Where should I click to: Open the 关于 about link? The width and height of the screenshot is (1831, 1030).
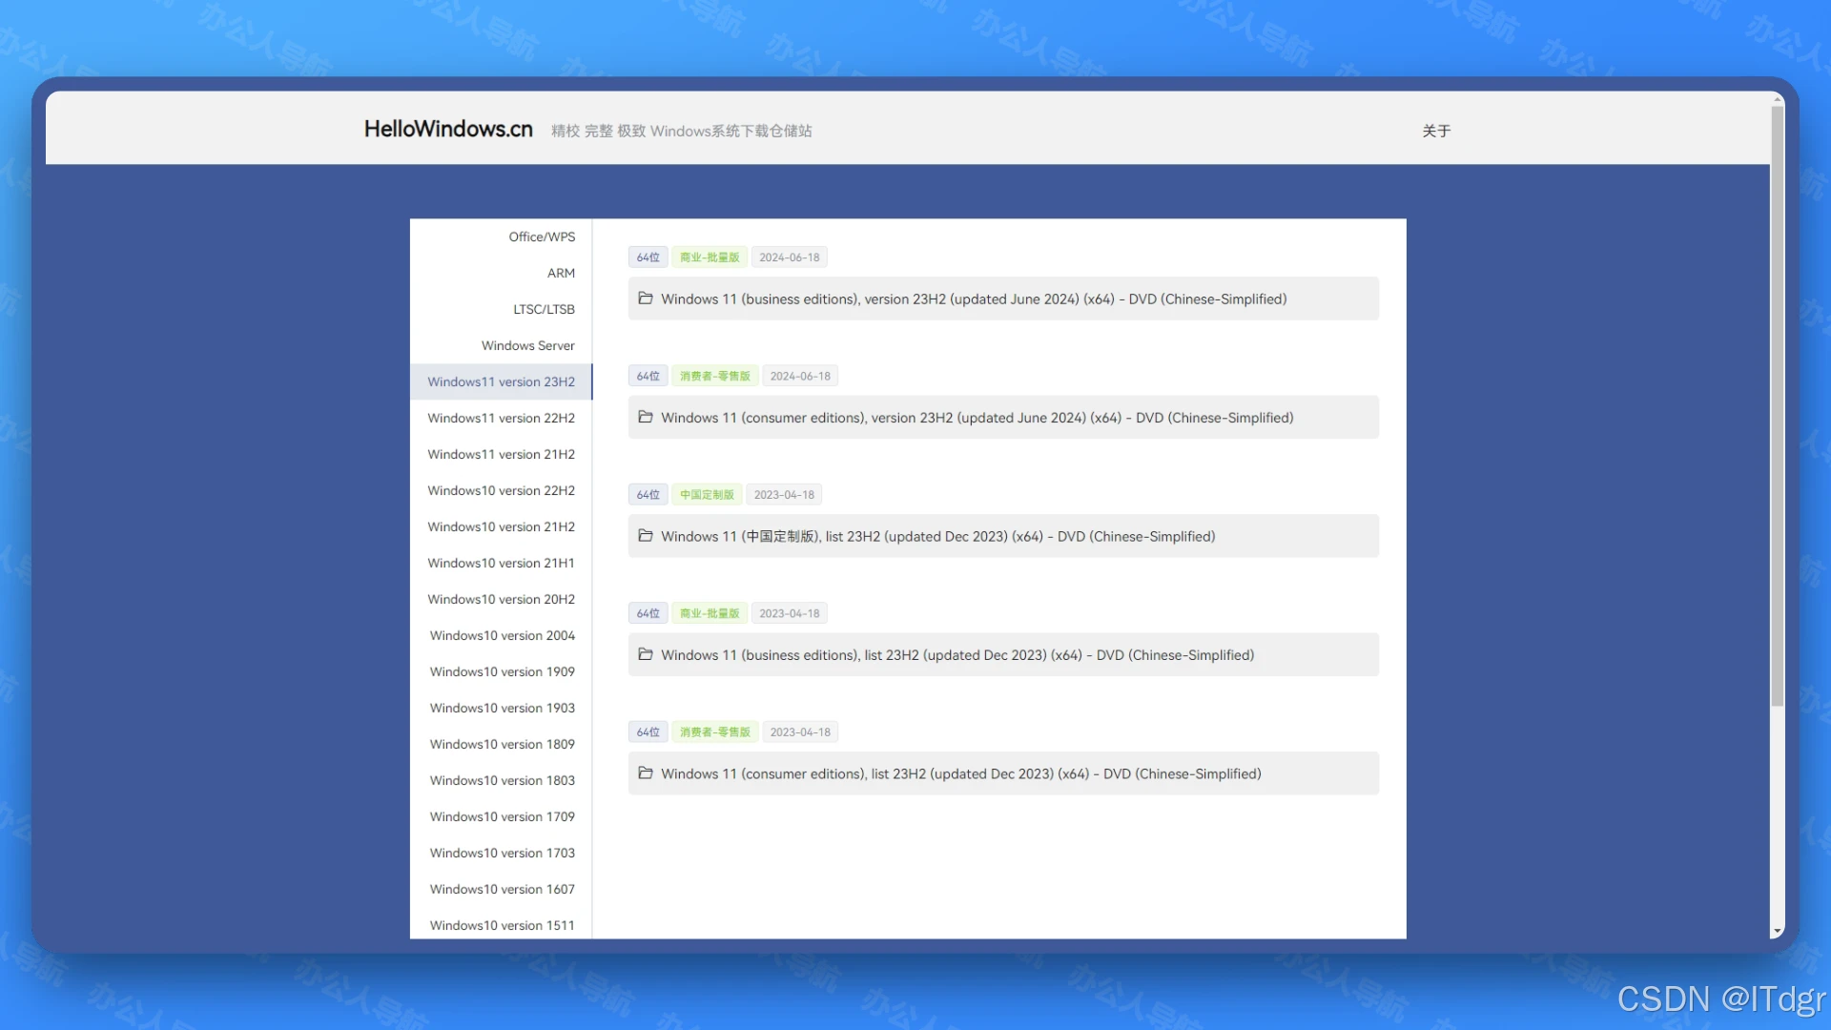[x=1436, y=131]
